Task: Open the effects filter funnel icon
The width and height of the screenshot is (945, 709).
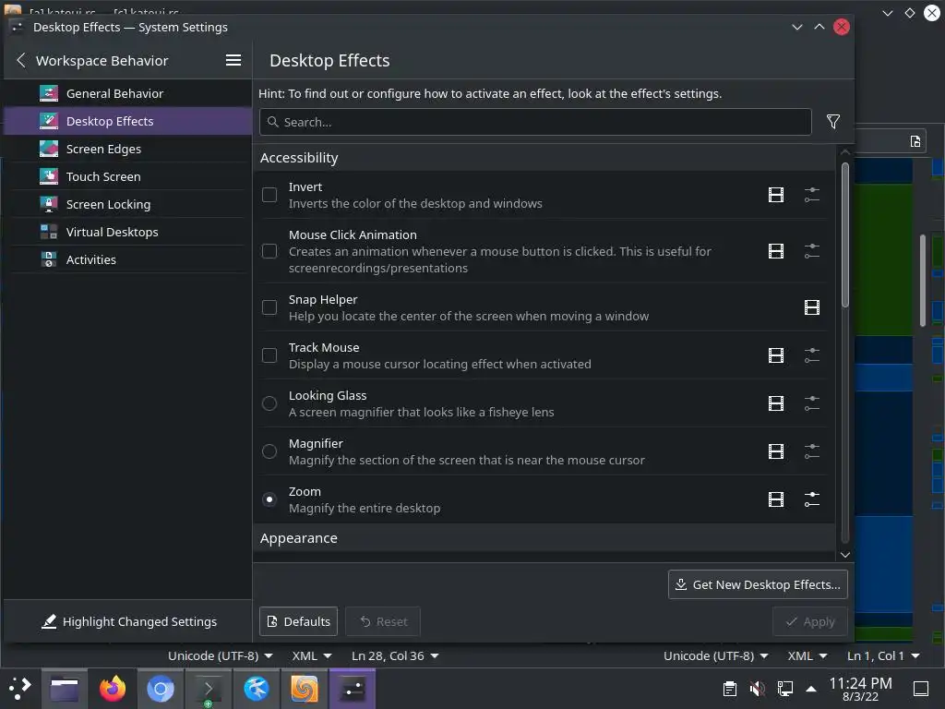Action: (x=833, y=122)
